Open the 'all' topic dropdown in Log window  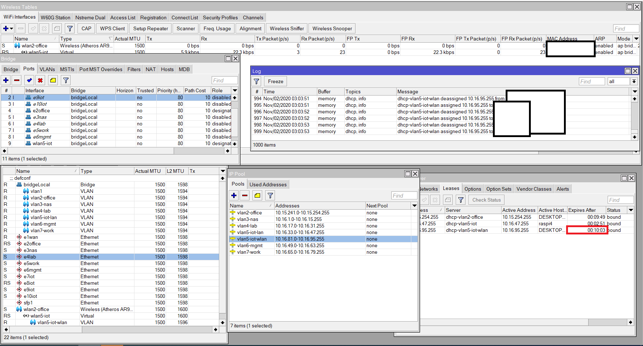tap(634, 81)
